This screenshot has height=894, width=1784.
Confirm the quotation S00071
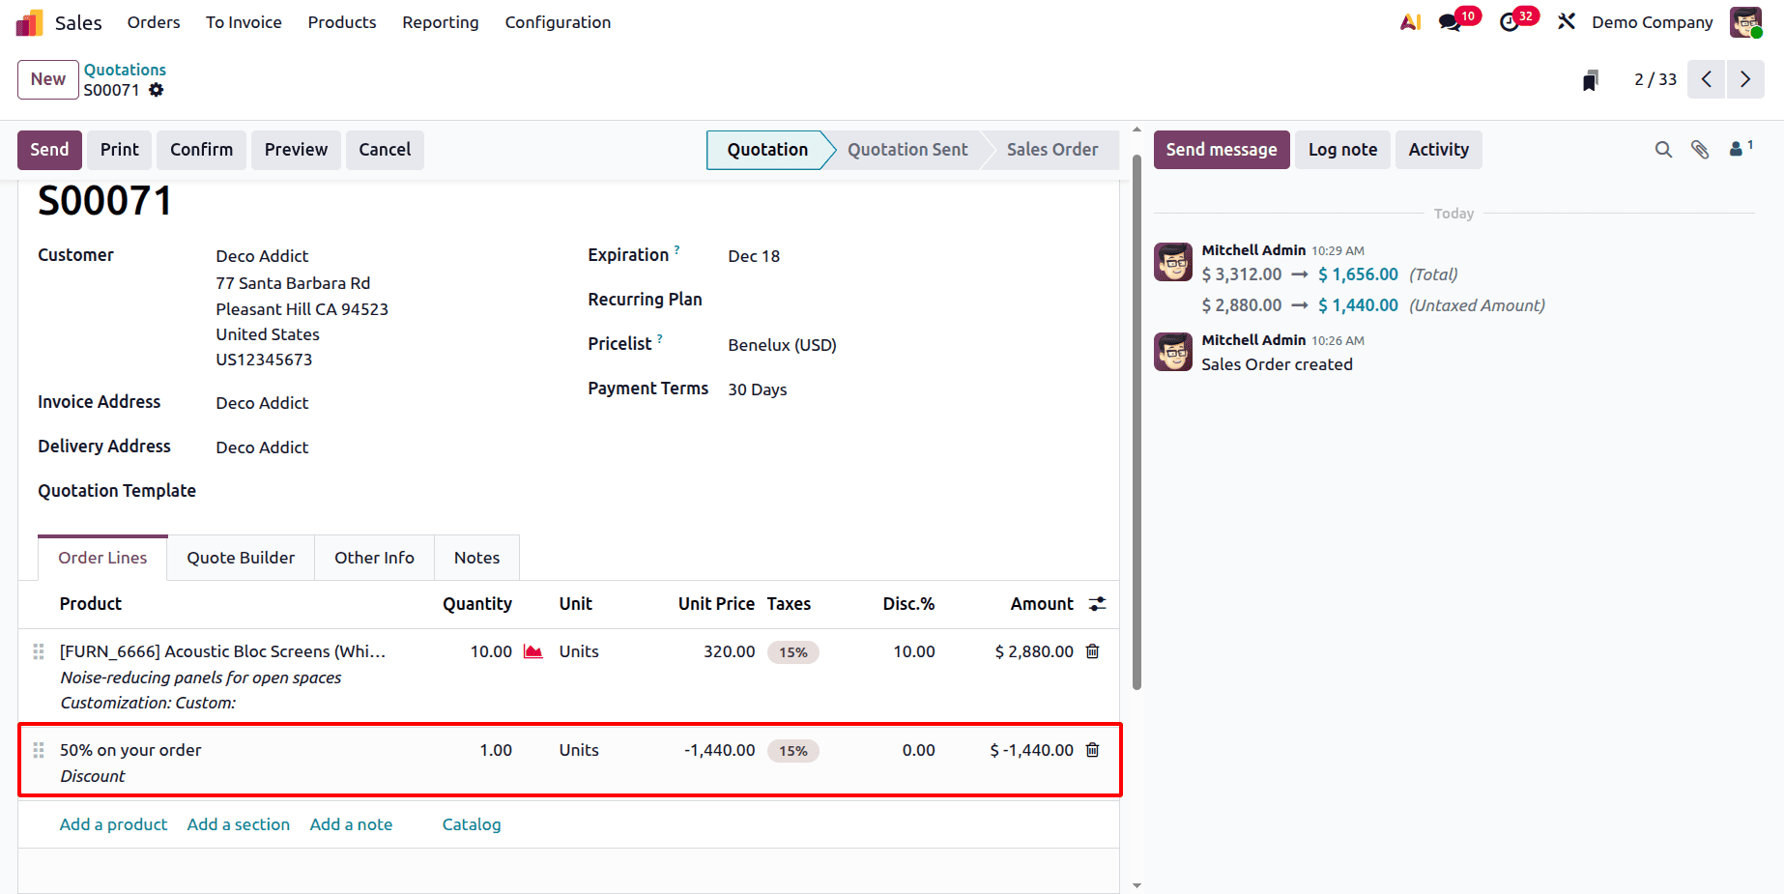coord(201,150)
